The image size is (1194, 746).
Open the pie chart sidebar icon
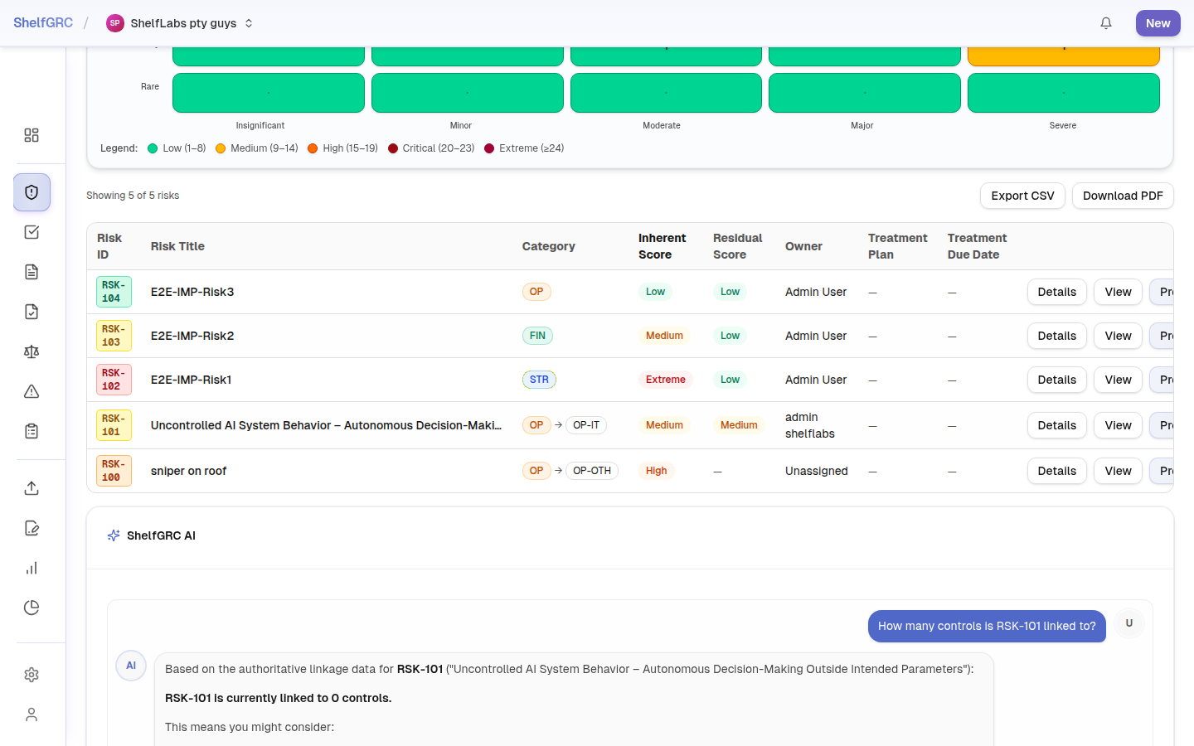point(32,608)
